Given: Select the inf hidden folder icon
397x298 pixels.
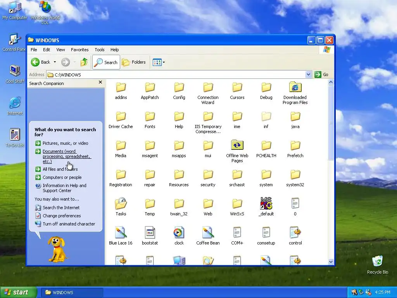Looking at the screenshot, I should click(266, 116).
